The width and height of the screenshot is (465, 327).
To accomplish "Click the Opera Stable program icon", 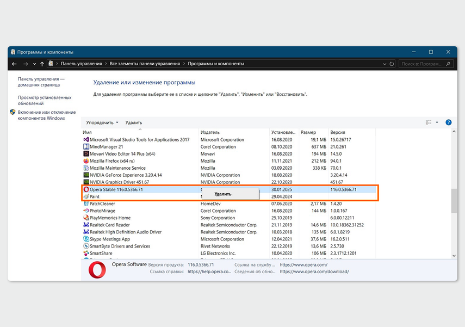I will tap(86, 189).
